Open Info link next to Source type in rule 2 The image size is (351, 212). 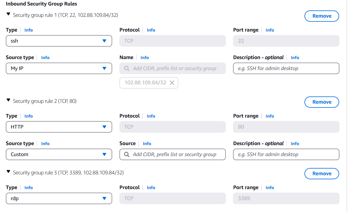[x=45, y=144]
